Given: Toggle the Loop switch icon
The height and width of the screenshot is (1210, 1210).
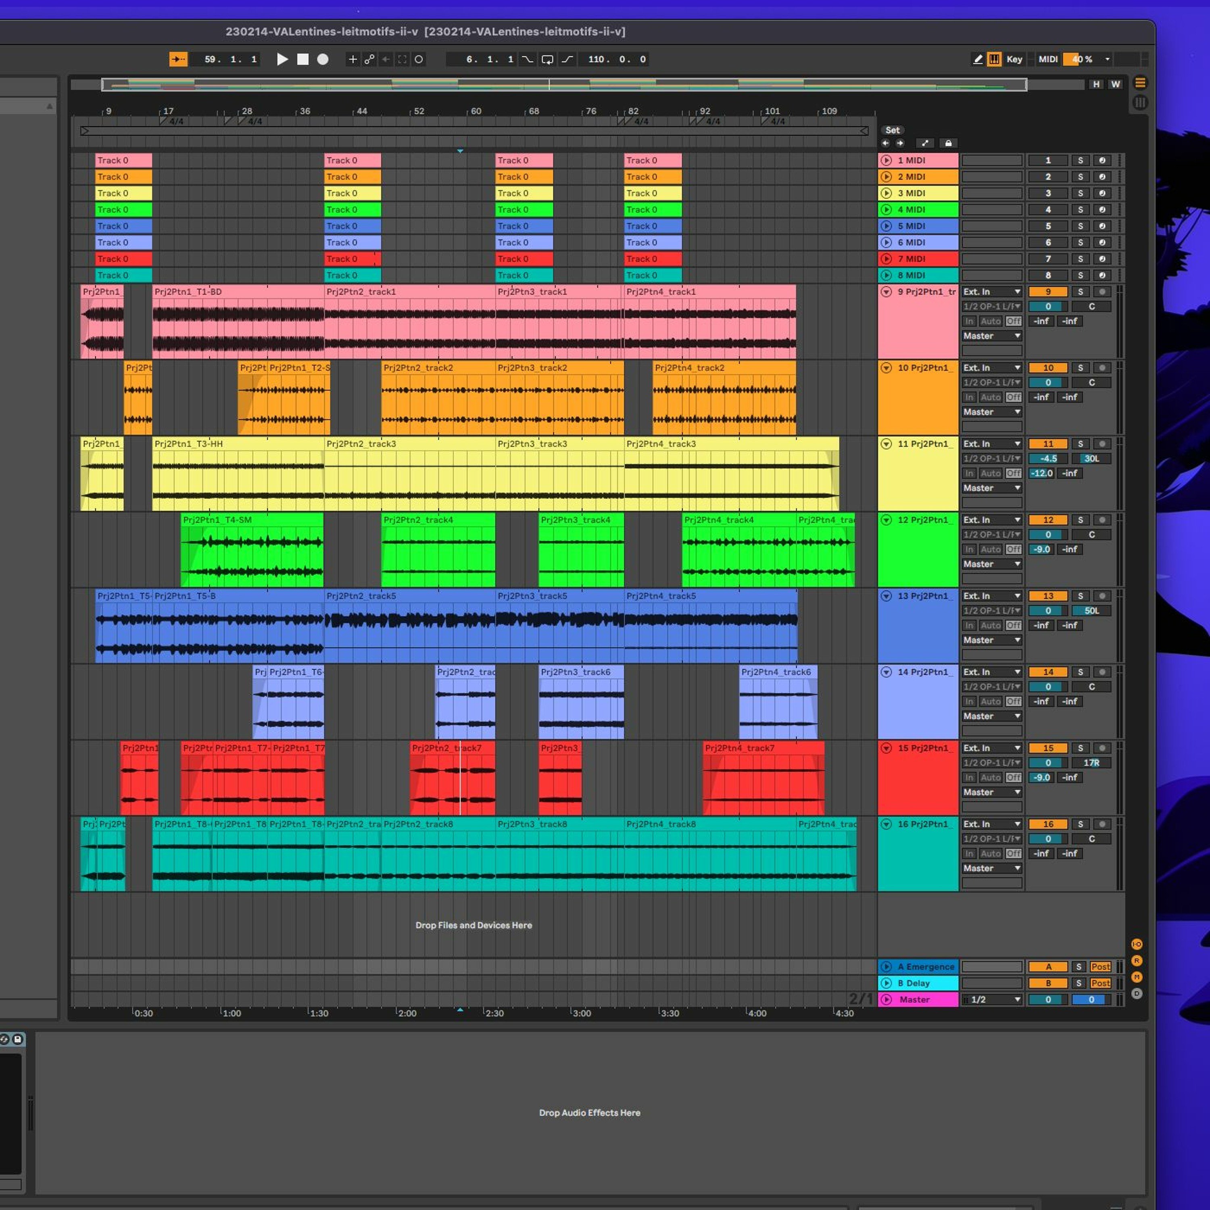Looking at the screenshot, I should 547,60.
